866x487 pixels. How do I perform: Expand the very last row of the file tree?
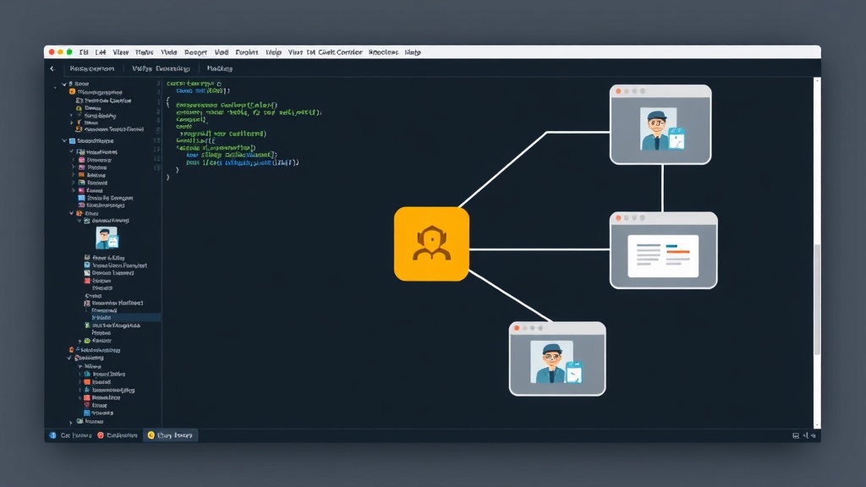click(x=71, y=422)
